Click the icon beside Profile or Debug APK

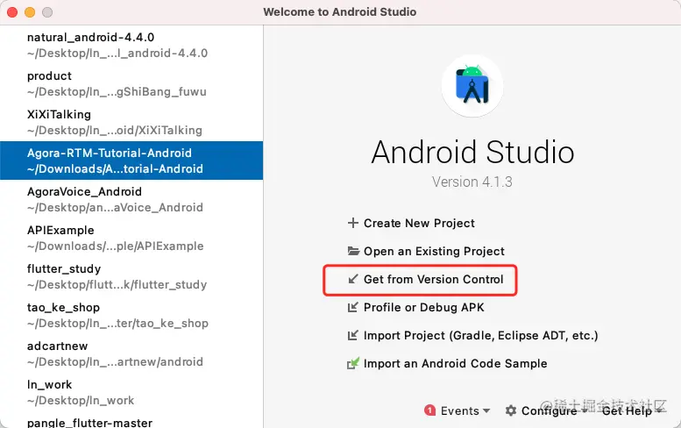click(x=353, y=307)
